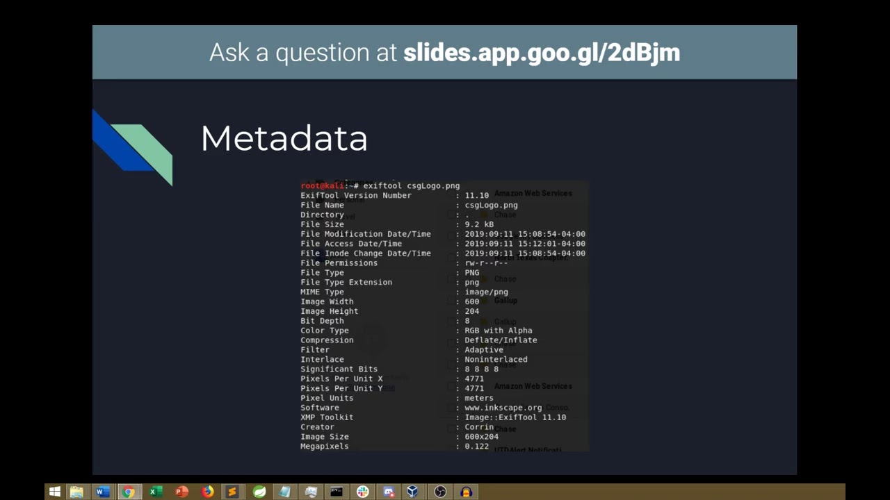
Task: Click the Creator value "Corrin"
Action: pos(479,427)
